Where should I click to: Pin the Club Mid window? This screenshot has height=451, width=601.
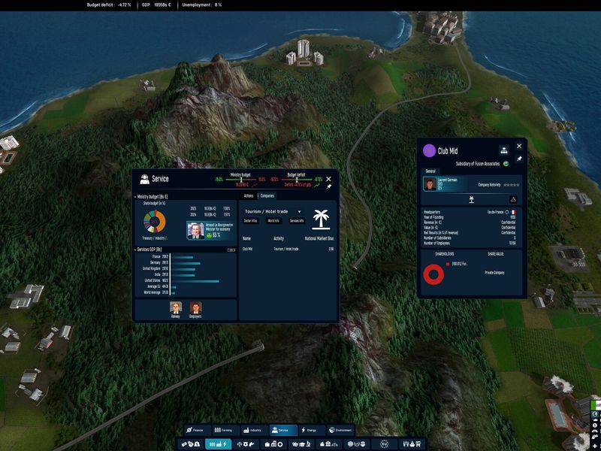[519, 159]
